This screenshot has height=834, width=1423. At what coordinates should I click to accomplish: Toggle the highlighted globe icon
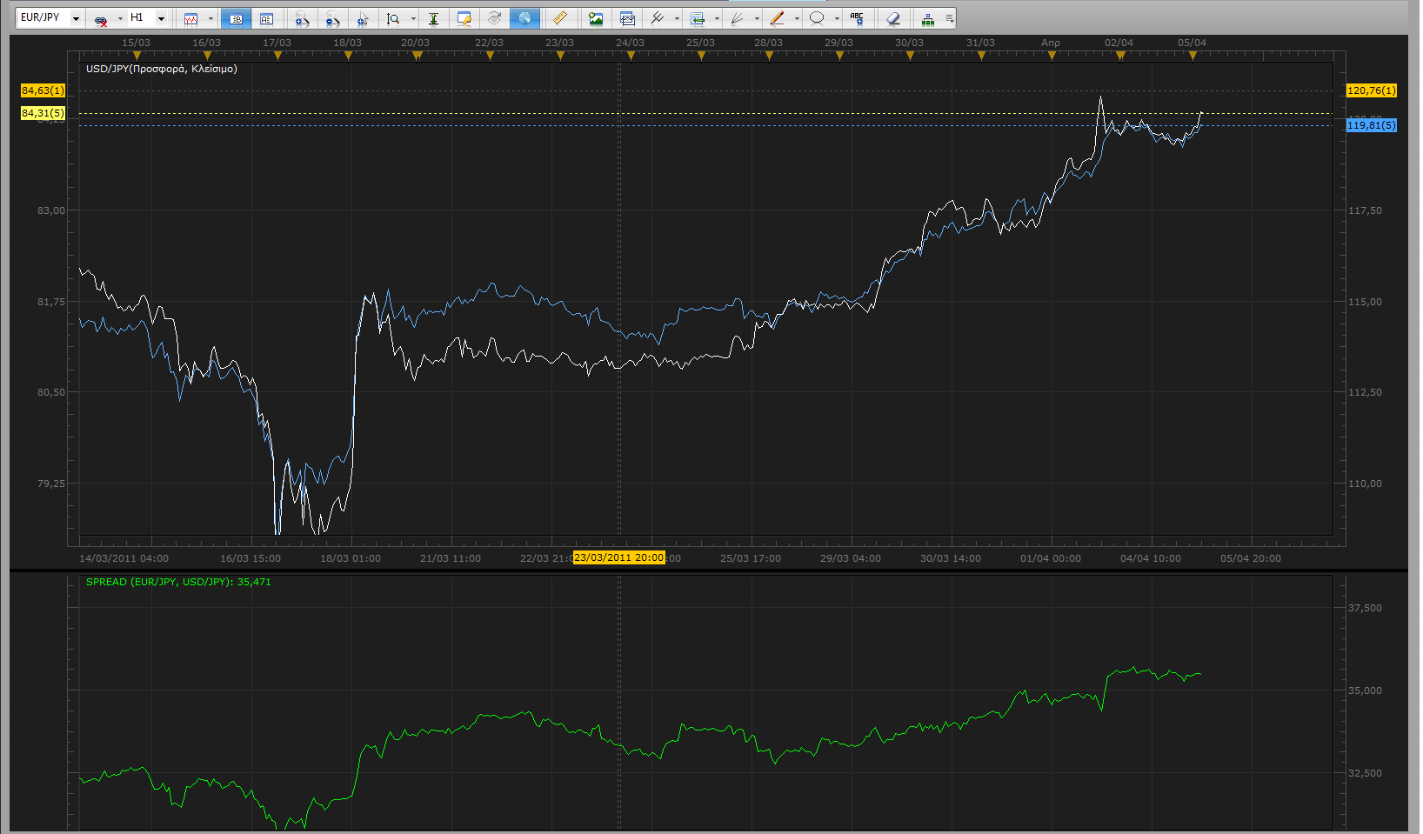point(524,18)
